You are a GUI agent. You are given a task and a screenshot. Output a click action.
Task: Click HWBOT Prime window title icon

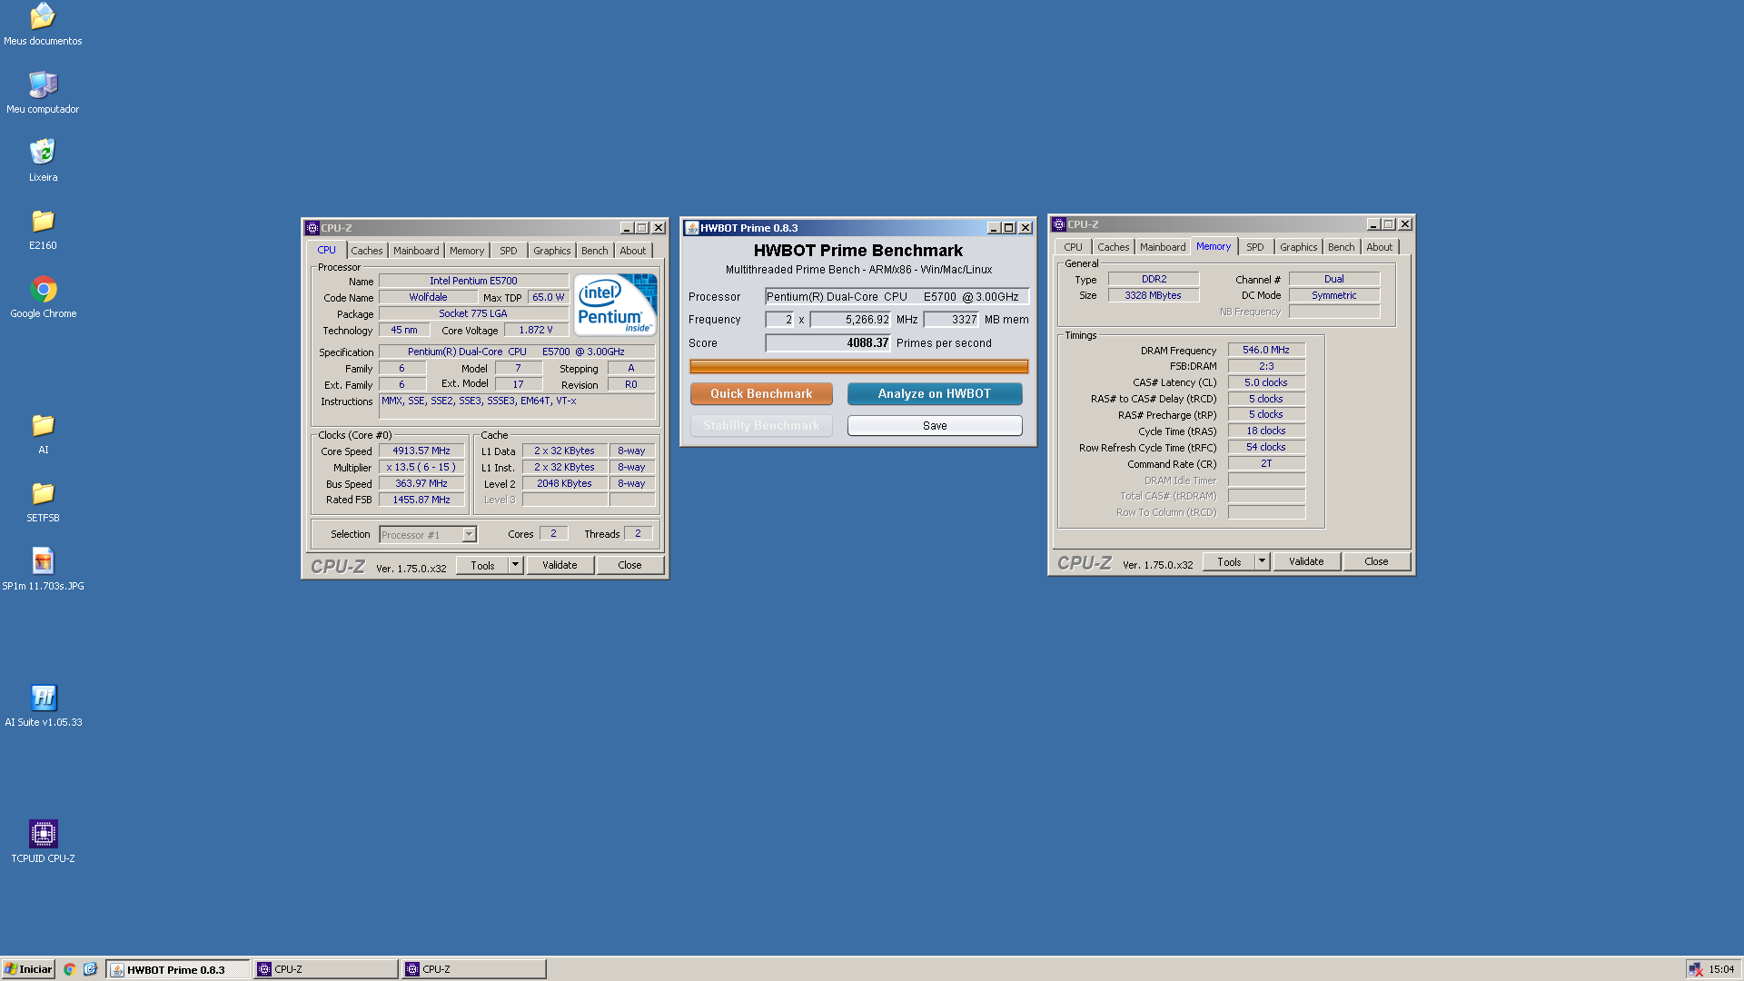click(x=692, y=228)
